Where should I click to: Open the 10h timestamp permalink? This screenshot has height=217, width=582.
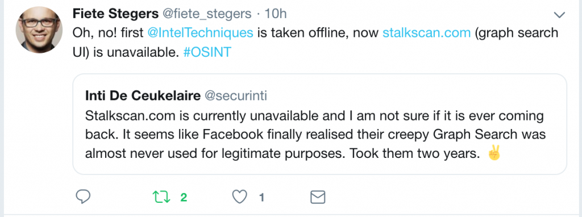276,14
